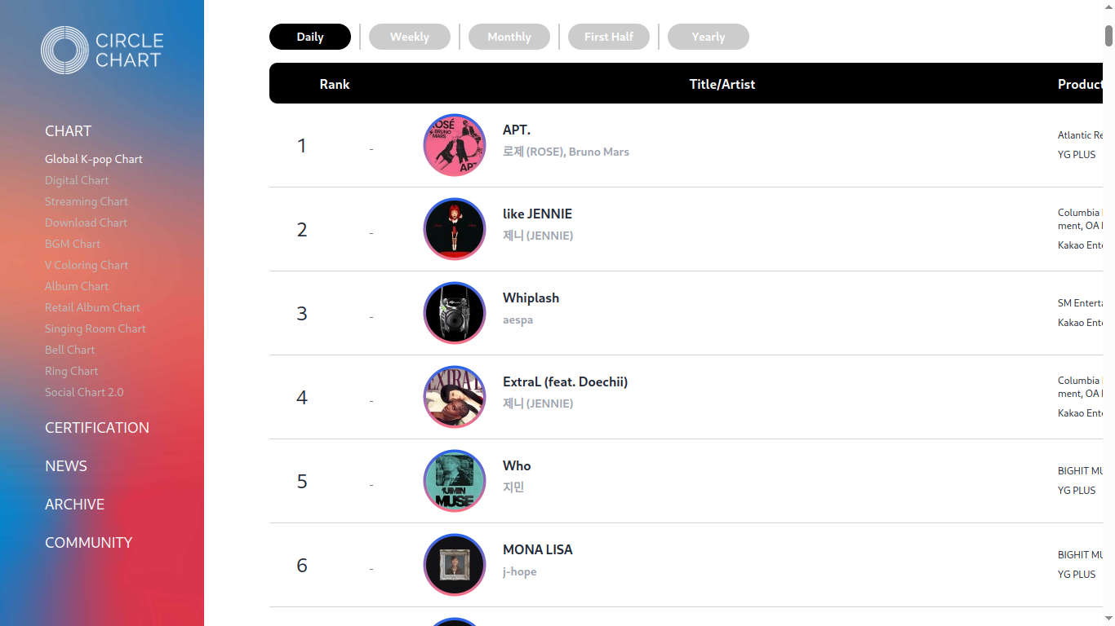Screen dimensions: 1115x626
Task: Click the Circle Chart logo icon
Action: pyautogui.click(x=64, y=50)
